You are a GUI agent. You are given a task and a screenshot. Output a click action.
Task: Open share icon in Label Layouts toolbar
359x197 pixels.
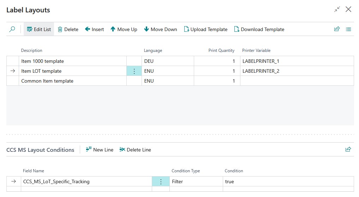pos(337,29)
